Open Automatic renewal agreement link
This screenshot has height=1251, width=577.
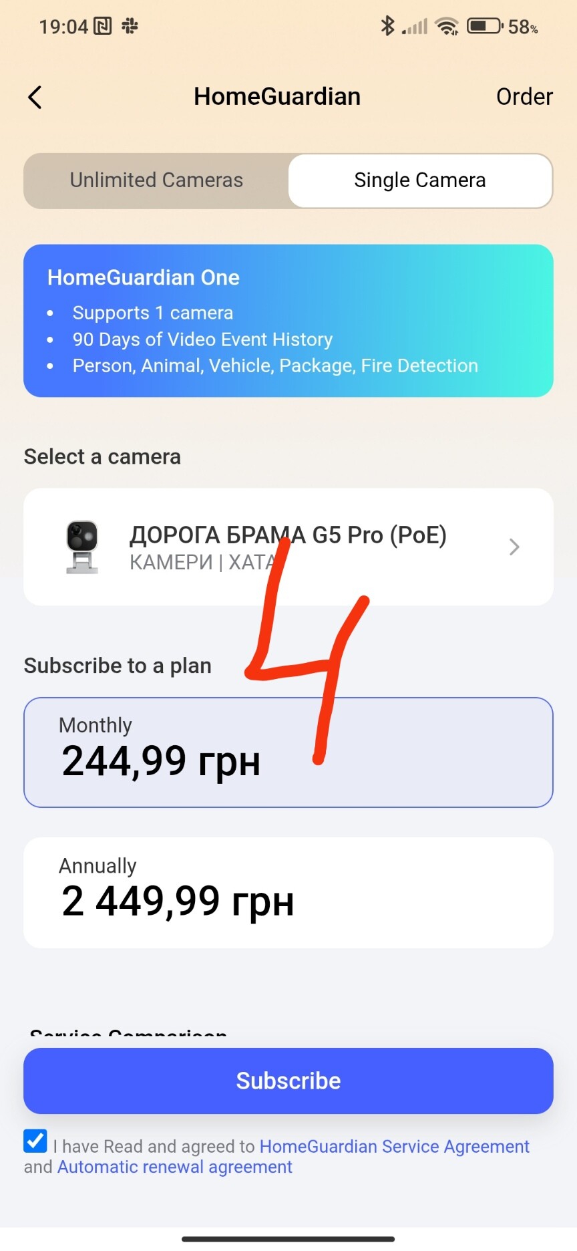pos(175,1167)
